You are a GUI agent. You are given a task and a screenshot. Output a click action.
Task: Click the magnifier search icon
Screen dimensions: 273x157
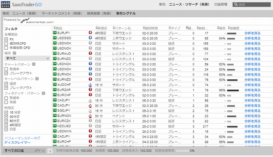(236, 4)
